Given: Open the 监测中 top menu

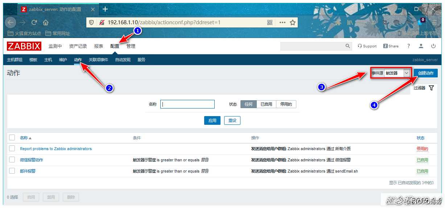Looking at the screenshot, I should [55, 46].
